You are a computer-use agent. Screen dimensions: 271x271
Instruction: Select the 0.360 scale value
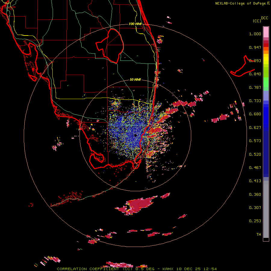point(255,195)
